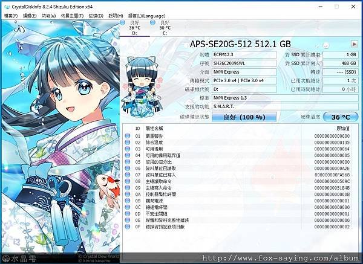363x264 pixels.
Task: Click status orb for attribute 0B
Action: (x=127, y=201)
